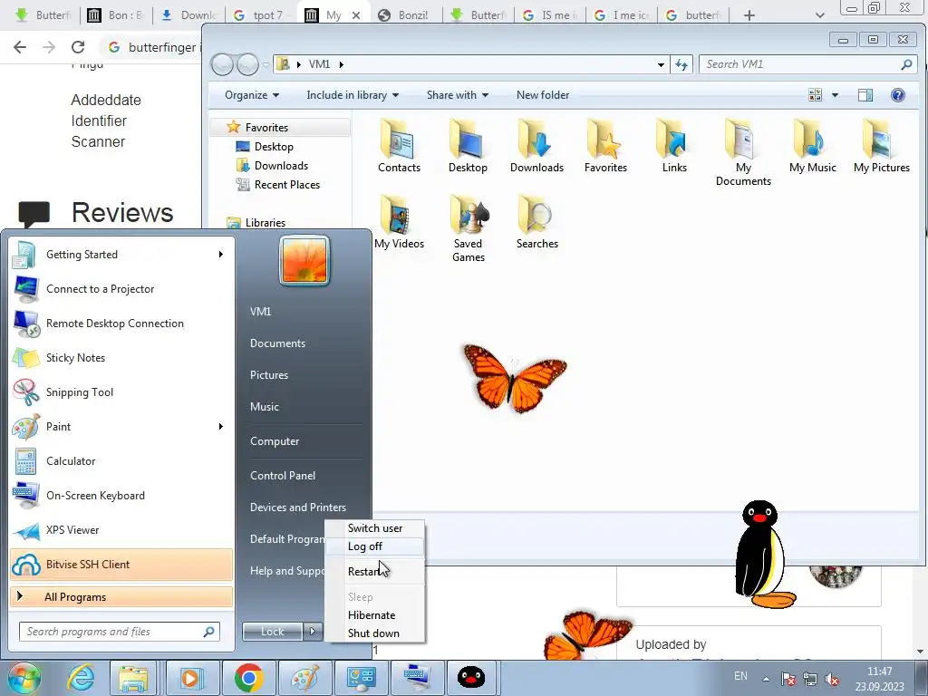Launch Bitvise SSH Client
The height and width of the screenshot is (696, 928).
(x=121, y=564)
